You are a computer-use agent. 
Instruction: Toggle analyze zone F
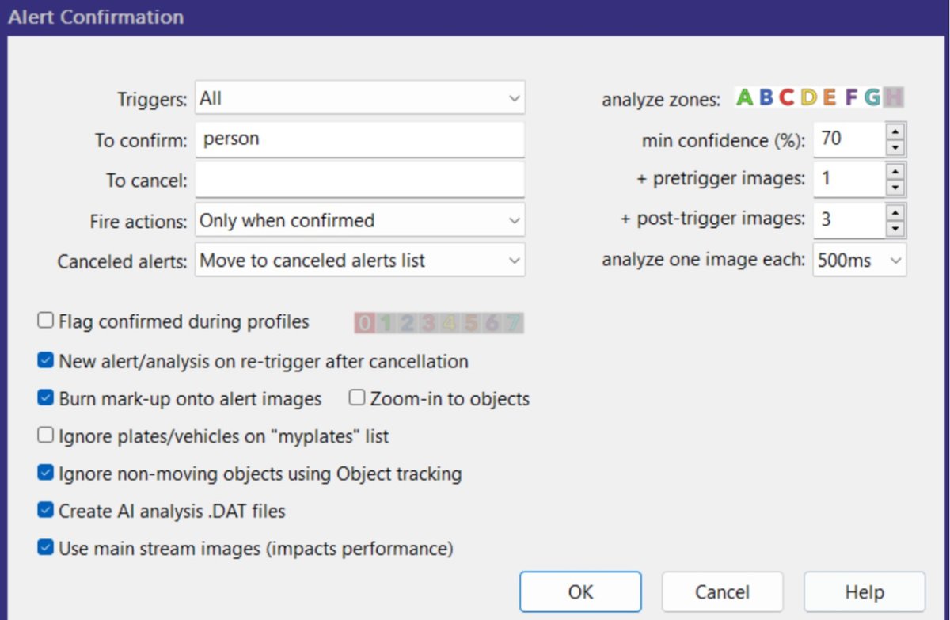(851, 97)
